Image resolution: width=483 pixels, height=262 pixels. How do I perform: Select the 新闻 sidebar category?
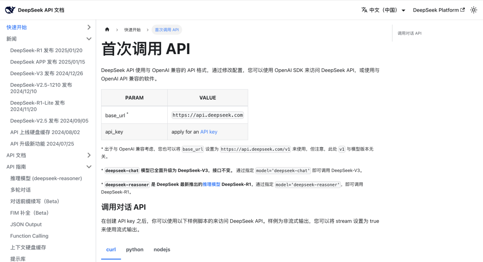pyautogui.click(x=11, y=39)
